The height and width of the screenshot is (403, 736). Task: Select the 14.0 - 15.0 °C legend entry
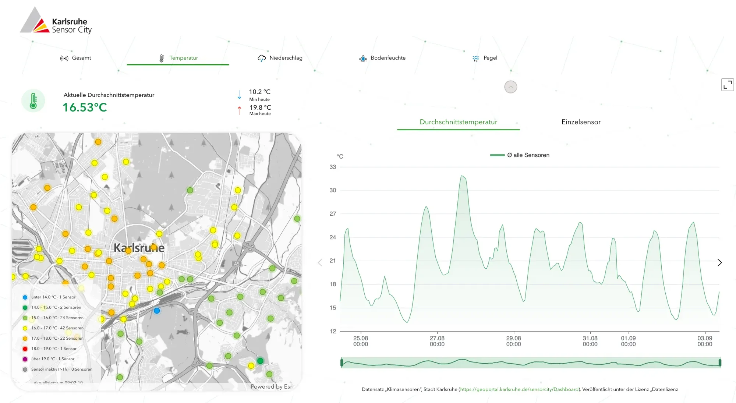pos(52,307)
